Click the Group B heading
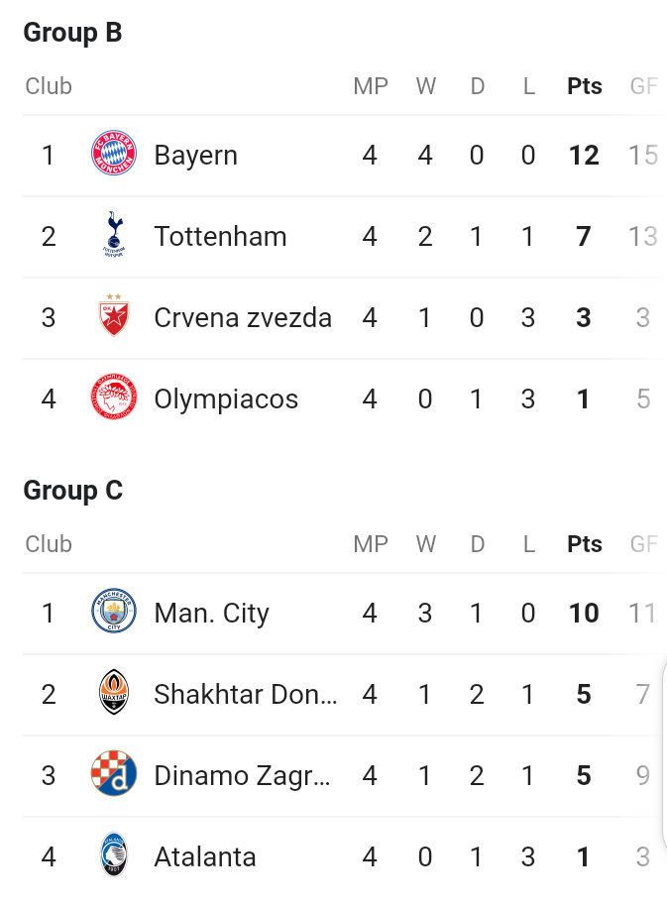 [x=73, y=33]
